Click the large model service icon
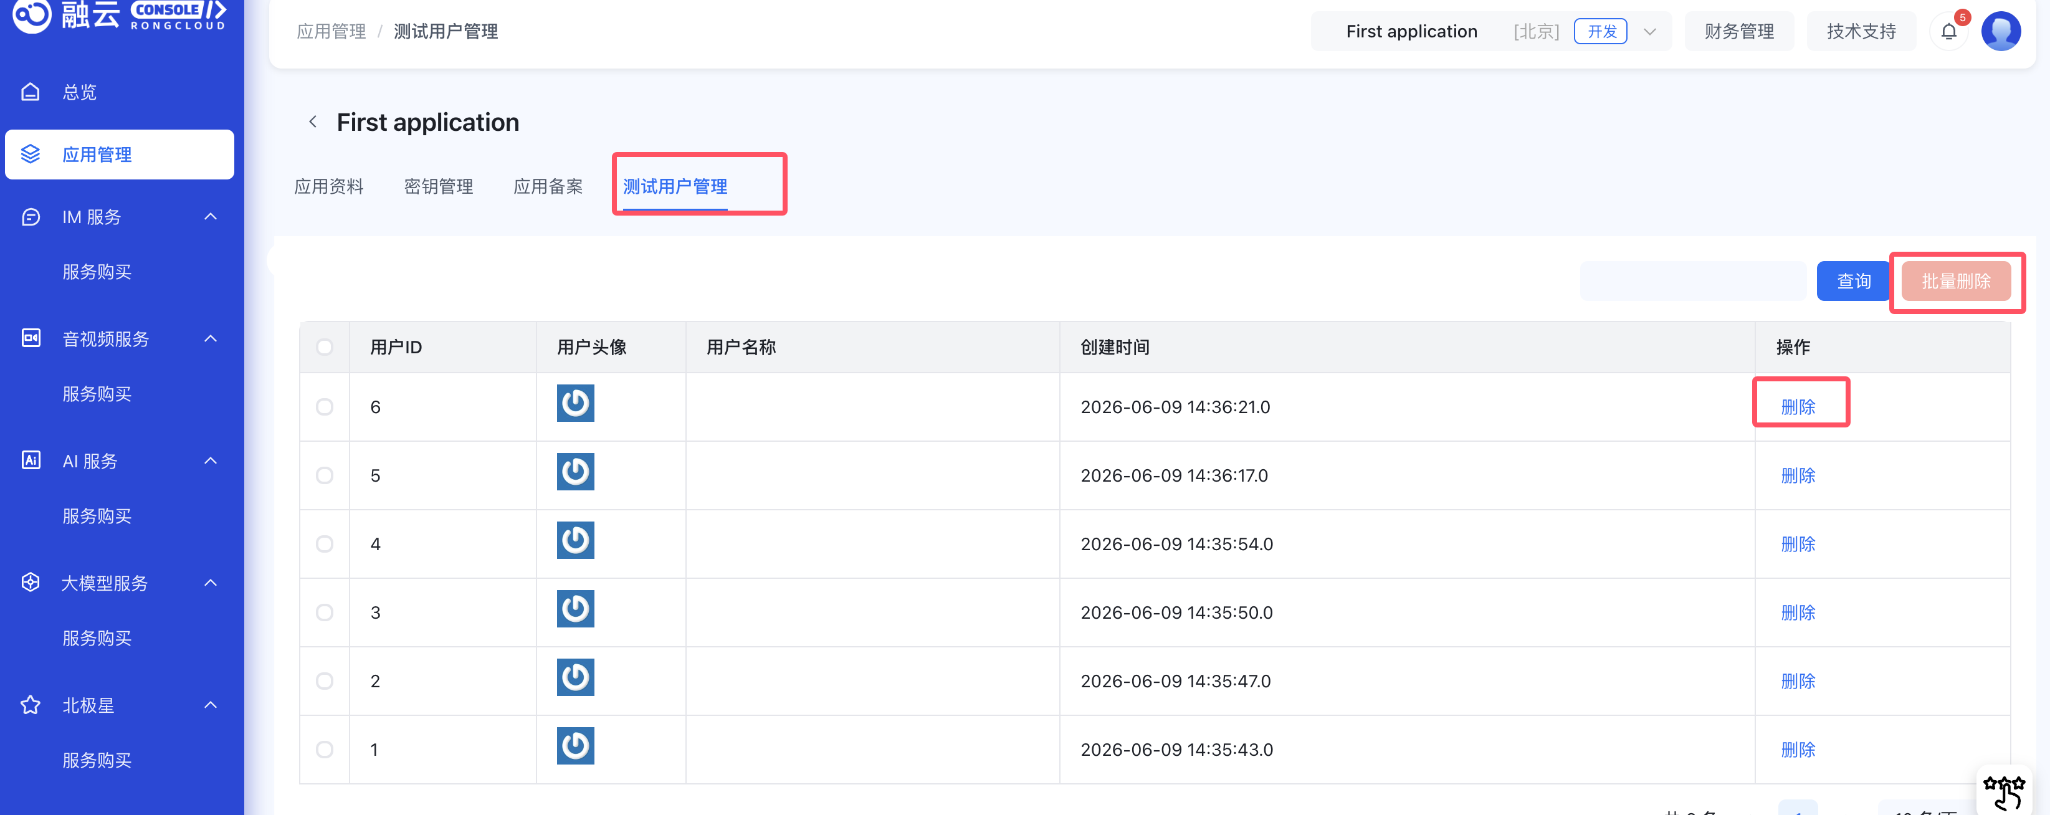This screenshot has height=815, width=2050. tap(31, 583)
